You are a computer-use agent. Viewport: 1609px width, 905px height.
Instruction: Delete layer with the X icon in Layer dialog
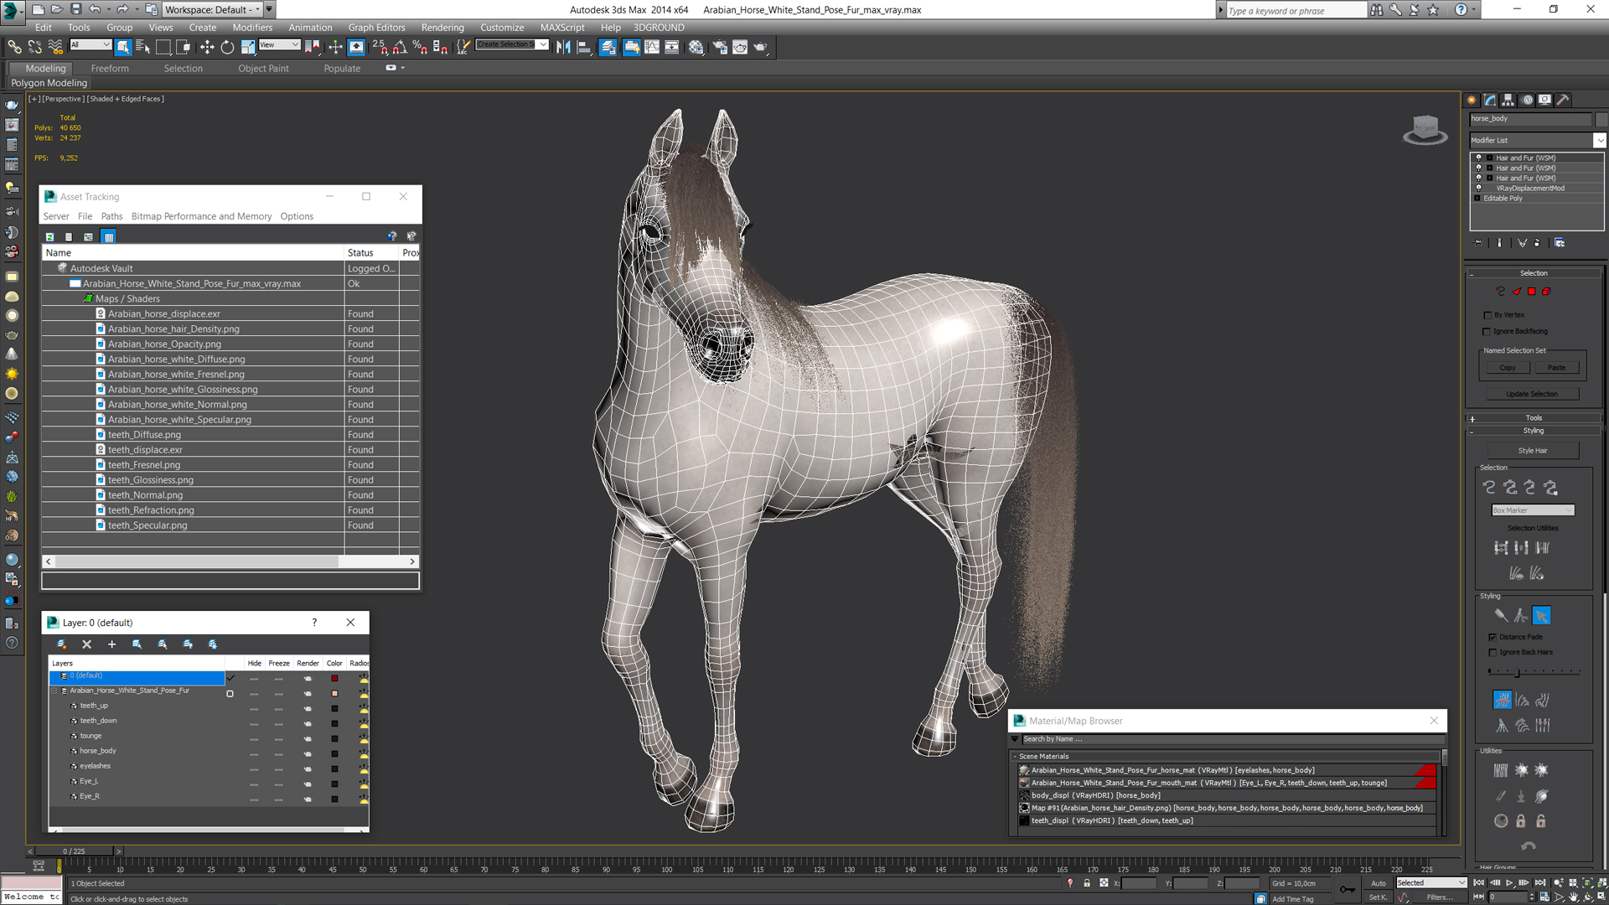pyautogui.click(x=86, y=644)
